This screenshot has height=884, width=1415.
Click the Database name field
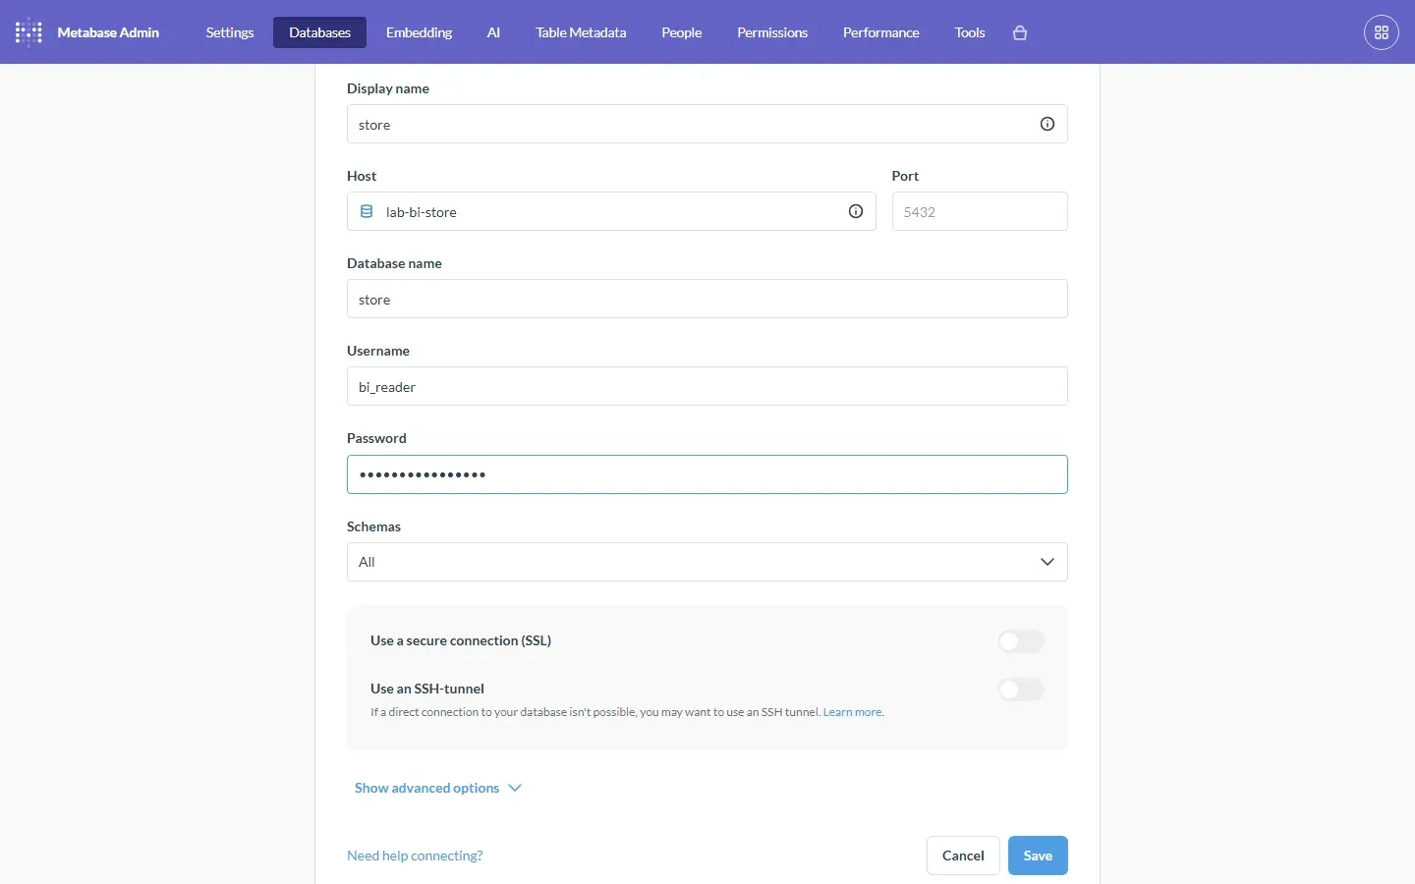(x=707, y=299)
